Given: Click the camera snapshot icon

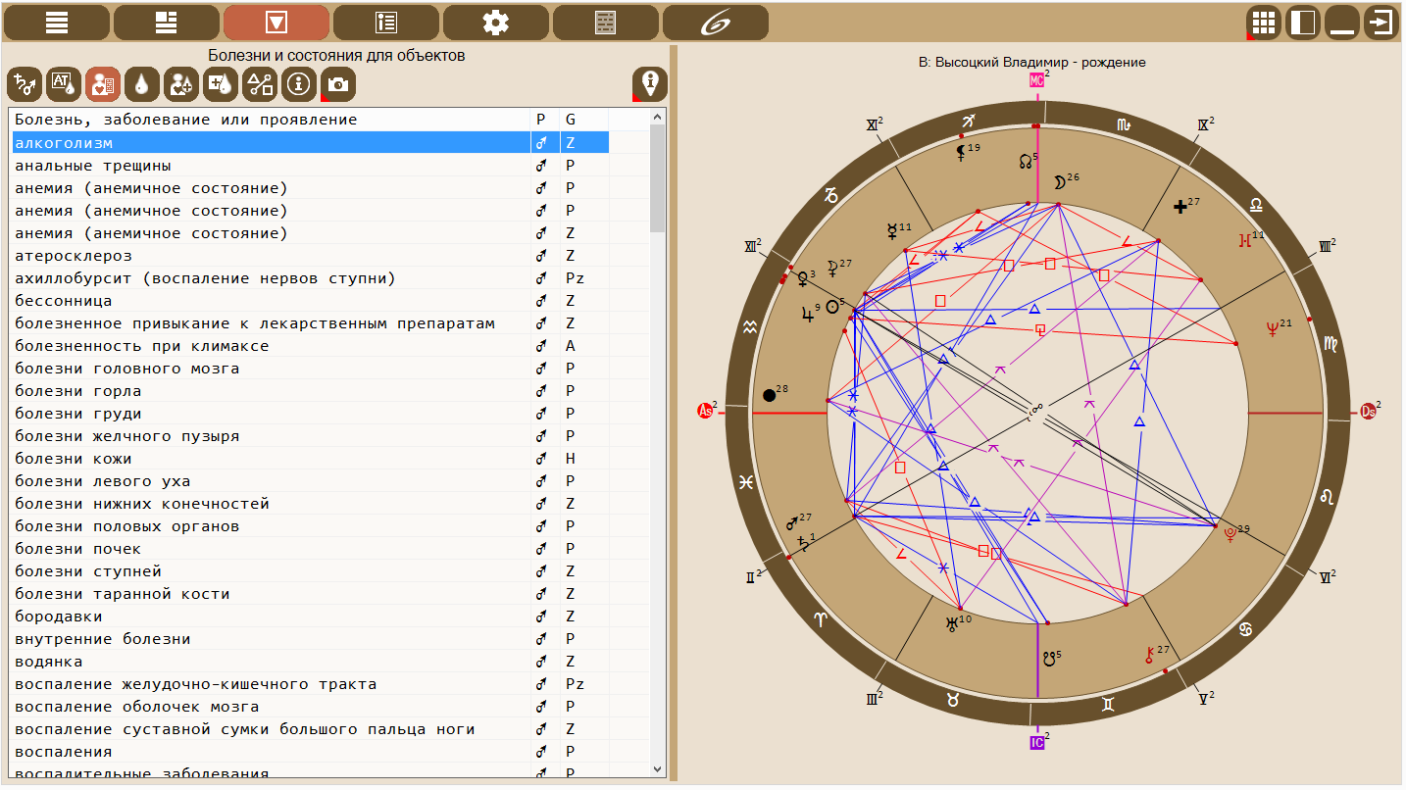Looking at the screenshot, I should [338, 85].
